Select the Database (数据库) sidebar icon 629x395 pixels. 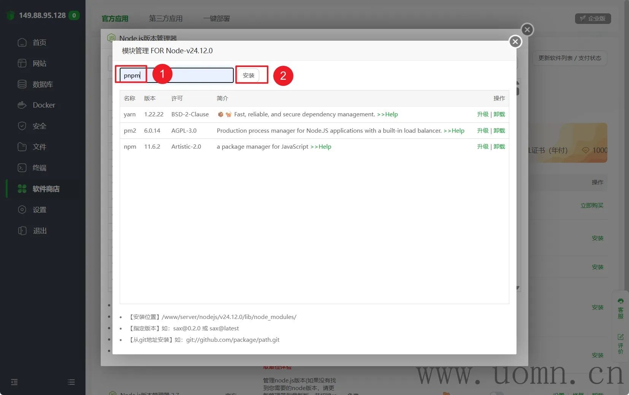tap(22, 84)
